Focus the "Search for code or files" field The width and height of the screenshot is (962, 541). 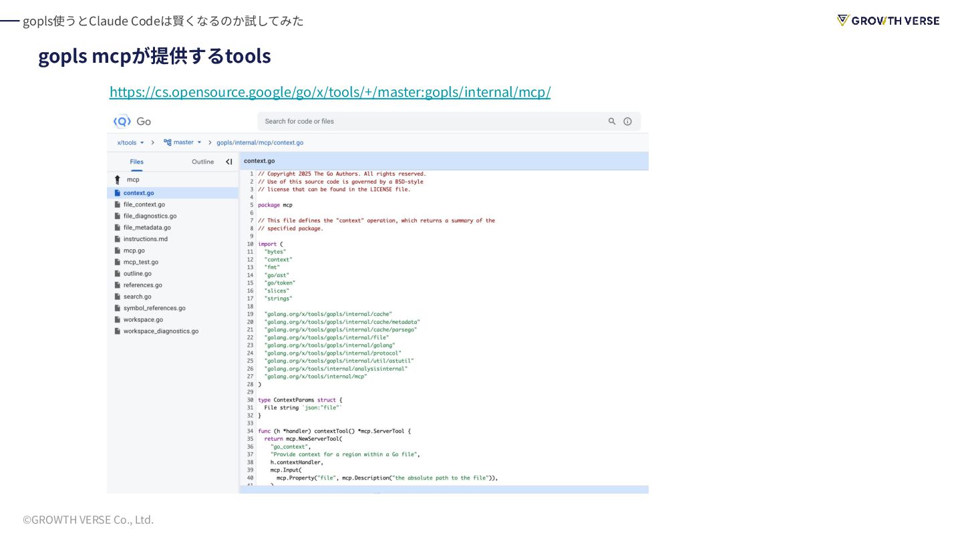(449, 122)
